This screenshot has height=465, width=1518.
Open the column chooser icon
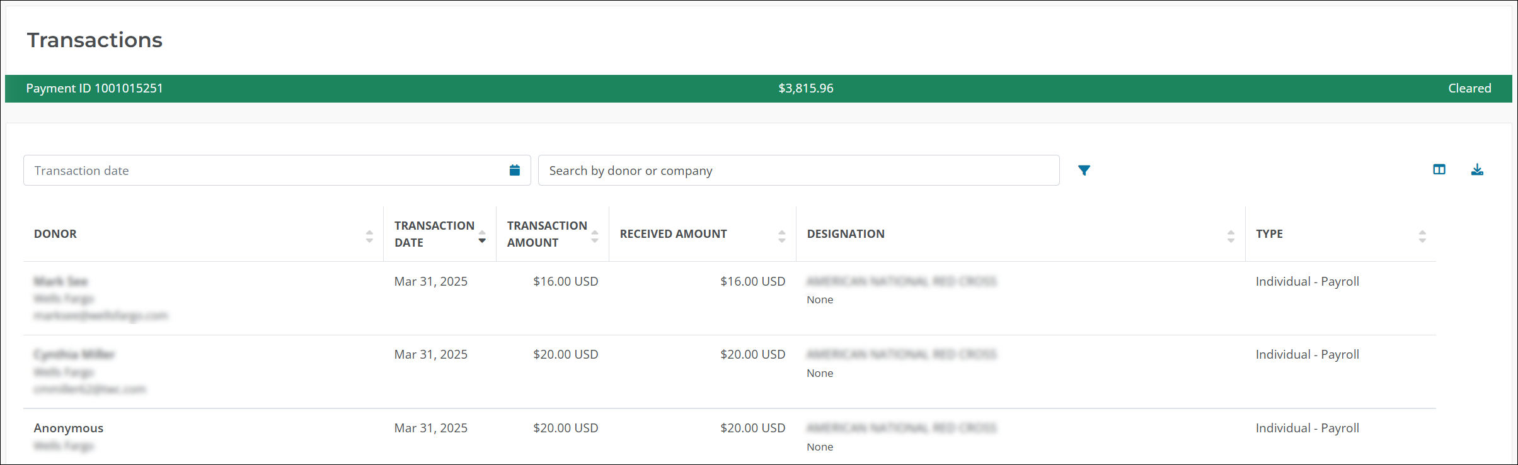pos(1439,169)
